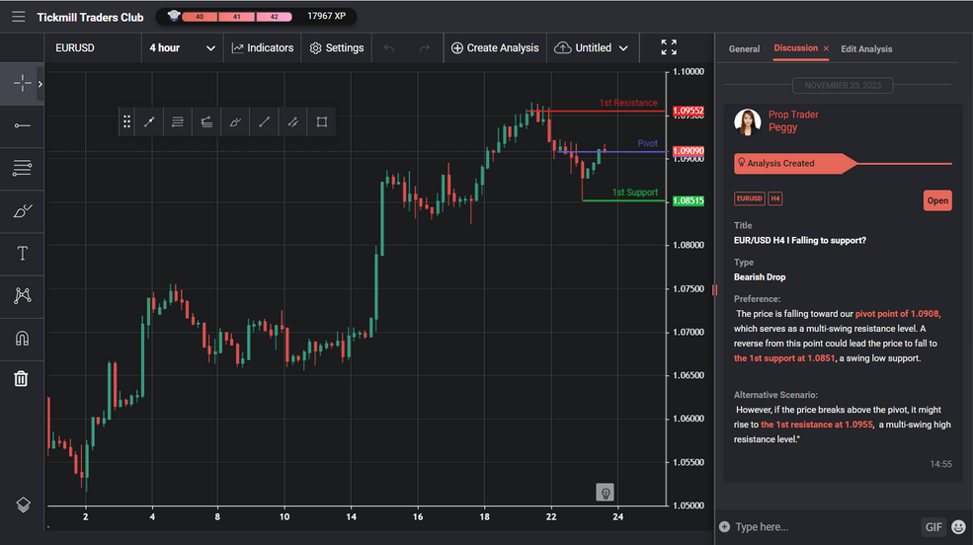Open chart Settings

(x=337, y=47)
